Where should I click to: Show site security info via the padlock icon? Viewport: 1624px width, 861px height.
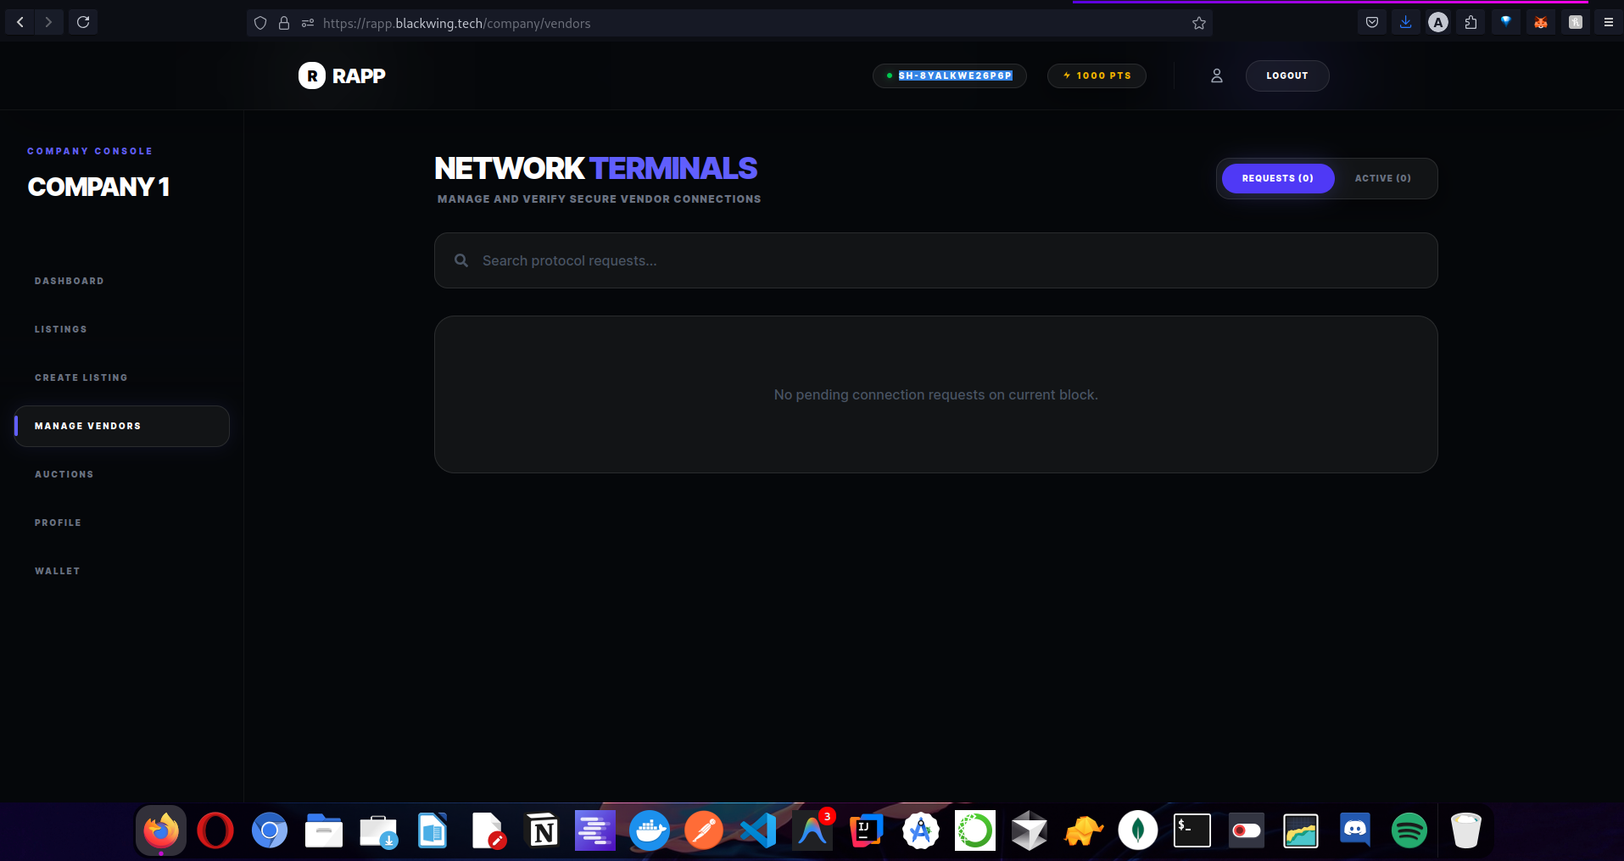pyautogui.click(x=284, y=23)
